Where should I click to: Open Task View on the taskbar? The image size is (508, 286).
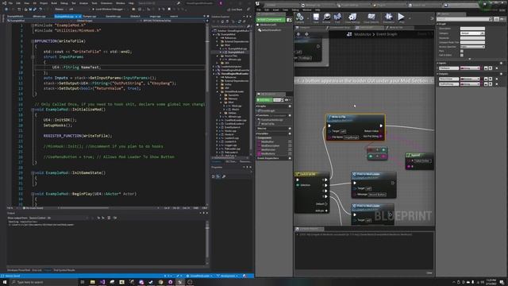[83, 282]
